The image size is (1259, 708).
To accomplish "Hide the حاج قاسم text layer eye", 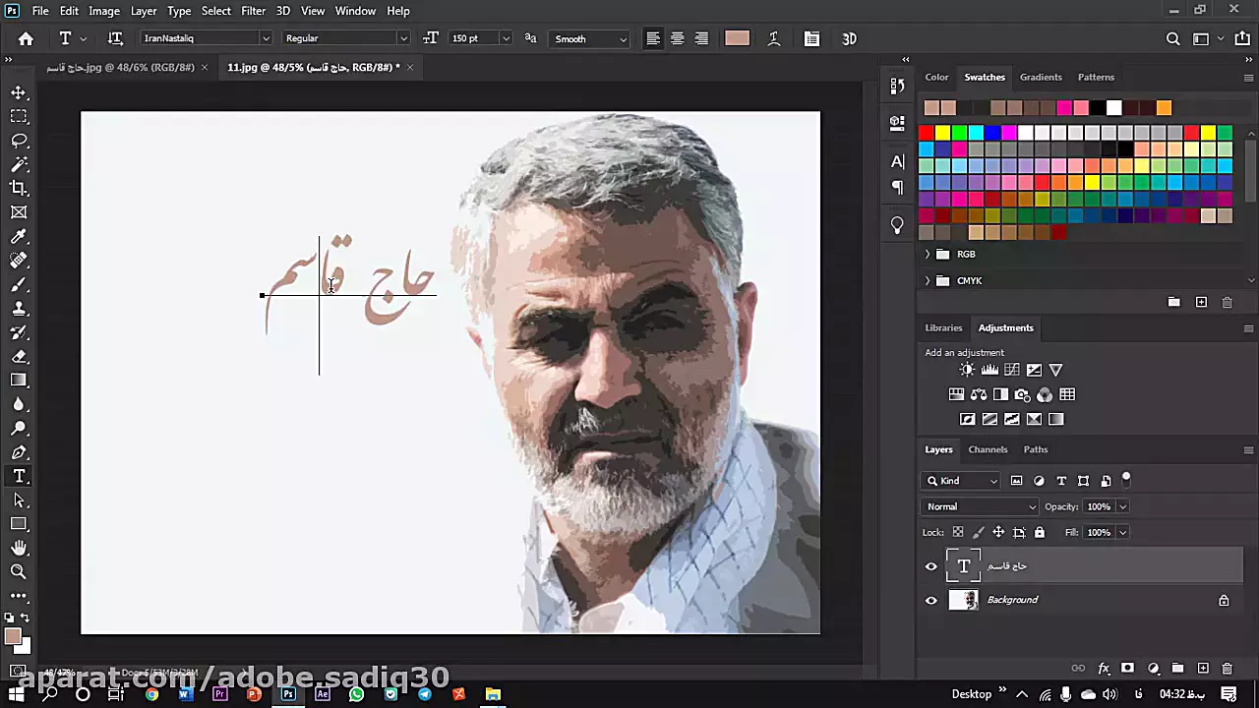I will [x=931, y=566].
